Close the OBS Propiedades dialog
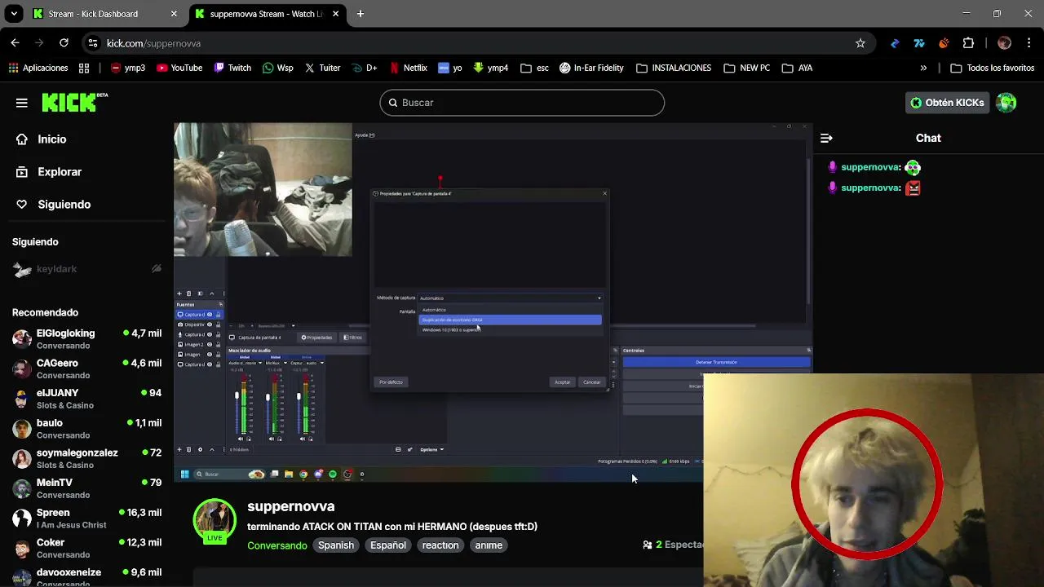 click(604, 193)
